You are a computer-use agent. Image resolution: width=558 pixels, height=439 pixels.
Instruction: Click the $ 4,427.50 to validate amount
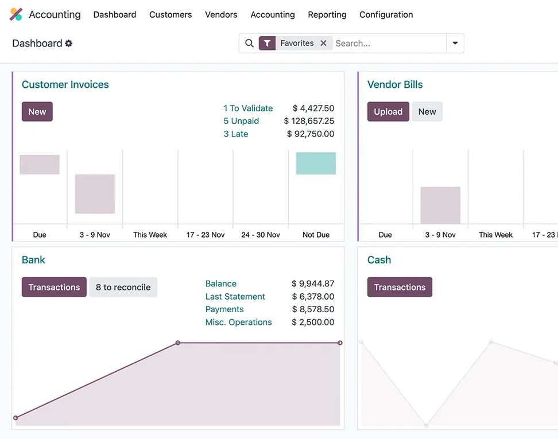(x=313, y=108)
